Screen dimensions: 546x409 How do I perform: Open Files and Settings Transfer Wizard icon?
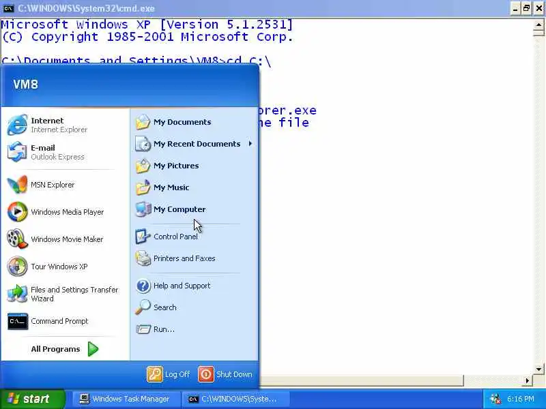[17, 294]
